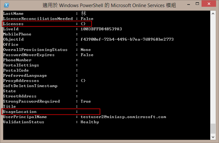Click the vertical scrollbar thumb

[x=213, y=128]
